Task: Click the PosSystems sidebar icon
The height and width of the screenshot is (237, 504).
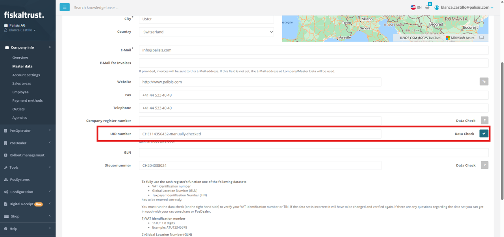Action: tap(6, 180)
